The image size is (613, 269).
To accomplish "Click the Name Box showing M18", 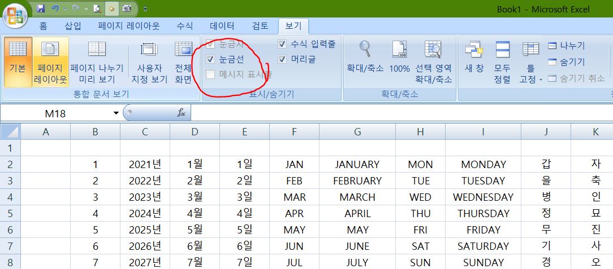I will (x=55, y=113).
